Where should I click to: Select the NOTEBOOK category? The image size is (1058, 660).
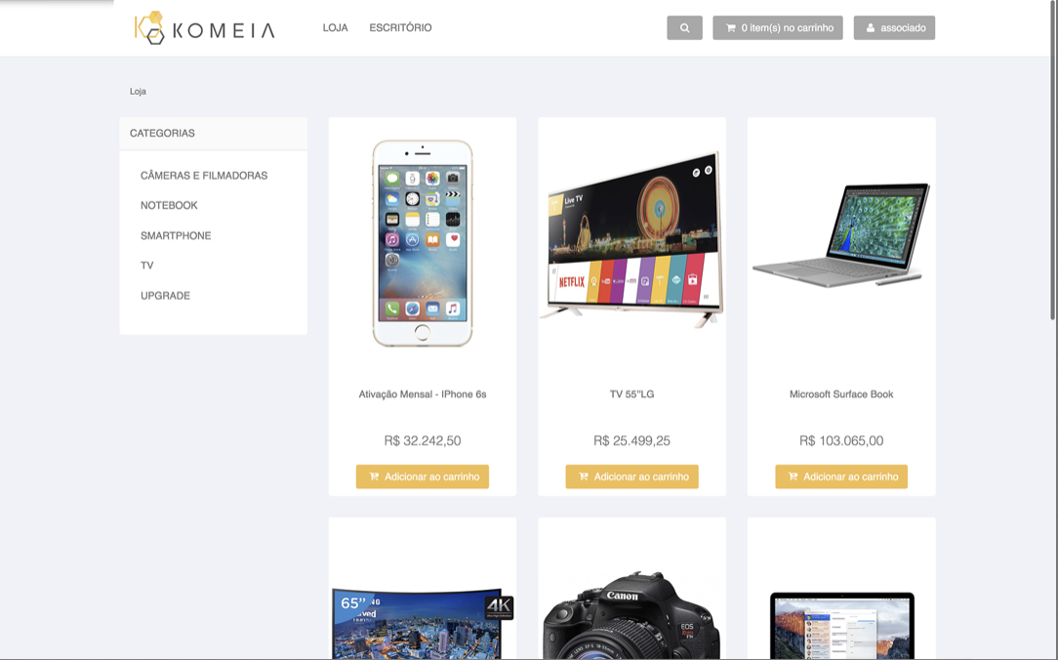(169, 205)
